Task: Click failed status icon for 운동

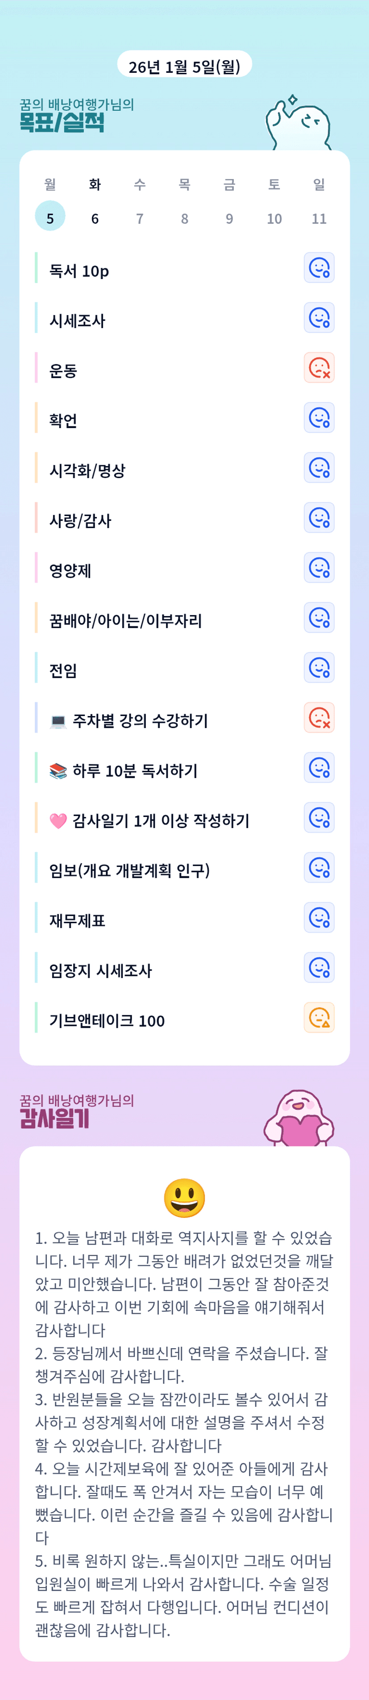Action: pyautogui.click(x=319, y=368)
